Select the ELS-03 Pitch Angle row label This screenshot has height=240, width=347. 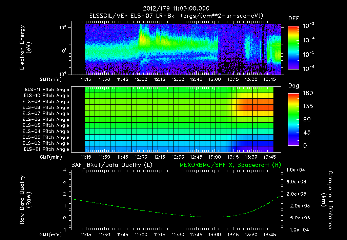(x=46, y=138)
